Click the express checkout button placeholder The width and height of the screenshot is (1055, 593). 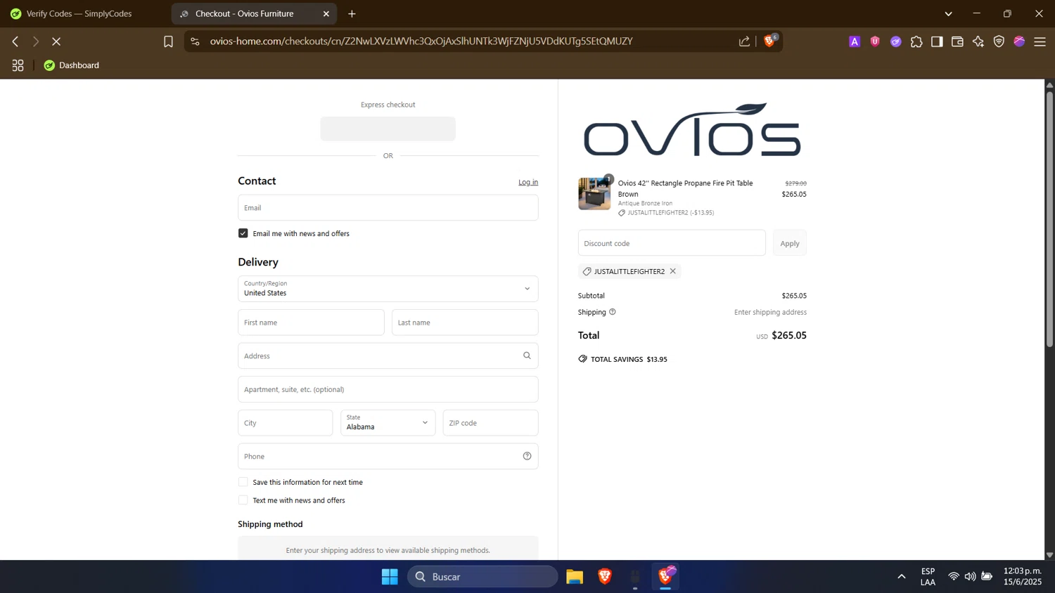tap(388, 129)
